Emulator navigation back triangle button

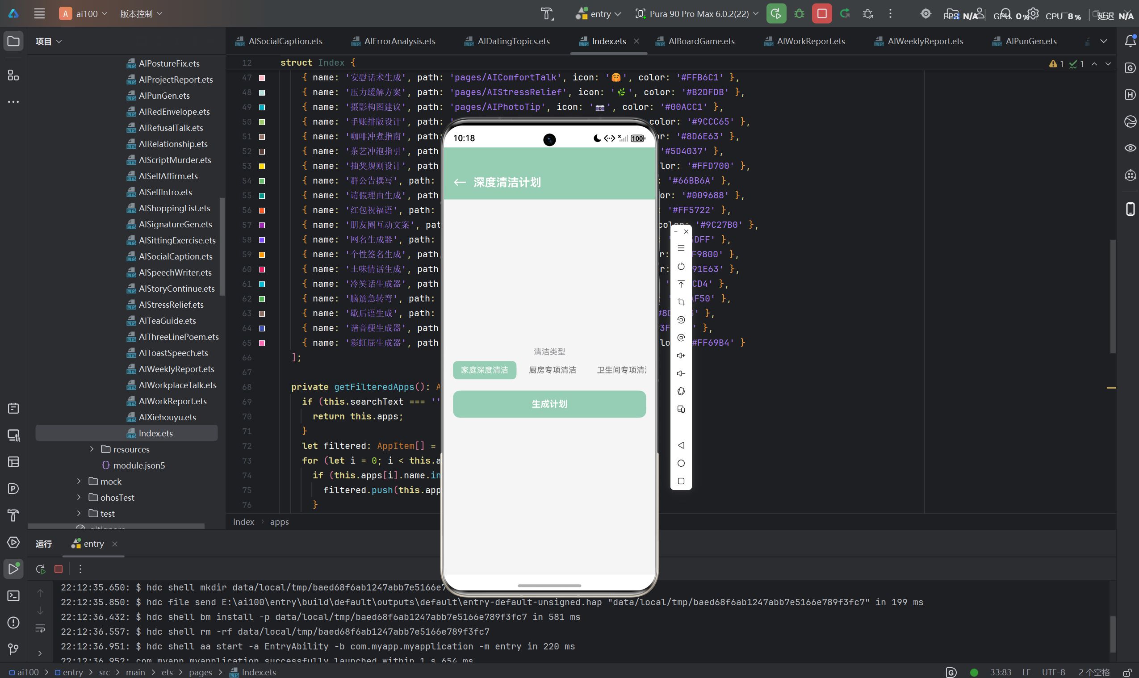point(681,445)
